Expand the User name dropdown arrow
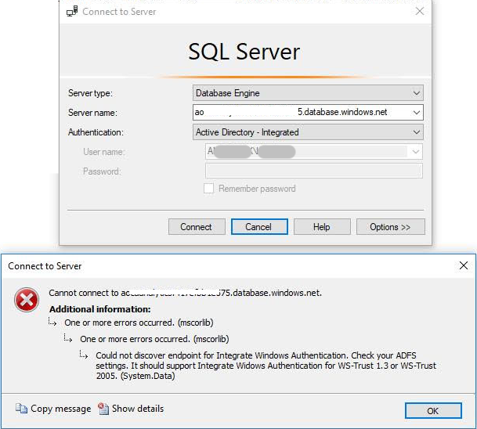The height and width of the screenshot is (429, 477). click(415, 152)
